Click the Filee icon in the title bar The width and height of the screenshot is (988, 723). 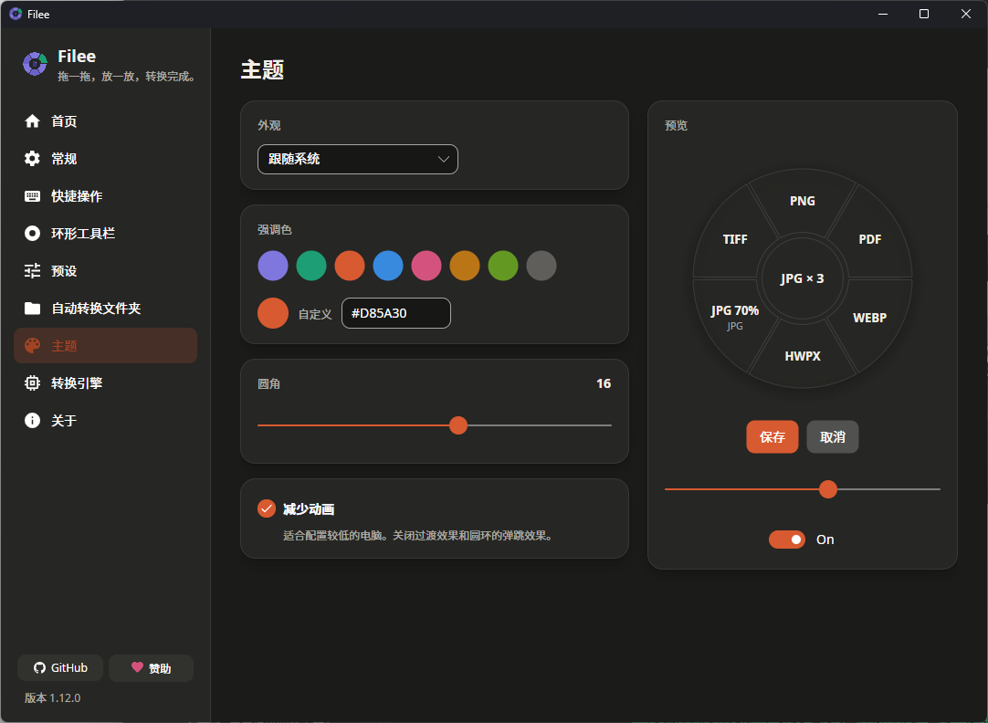click(x=16, y=14)
